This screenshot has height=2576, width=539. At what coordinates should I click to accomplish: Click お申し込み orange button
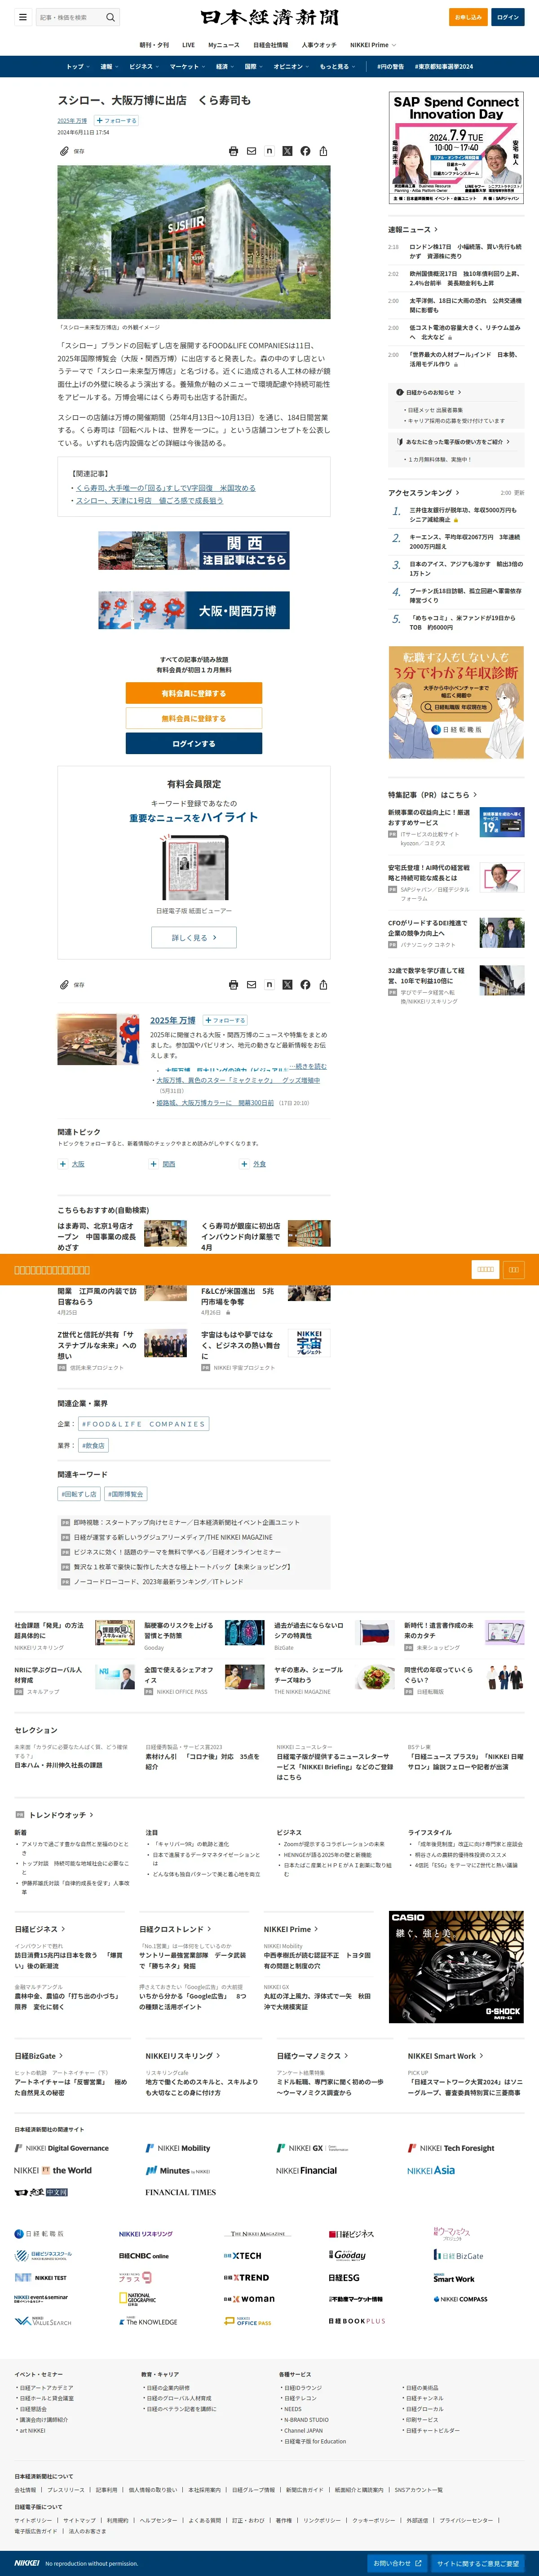click(468, 17)
